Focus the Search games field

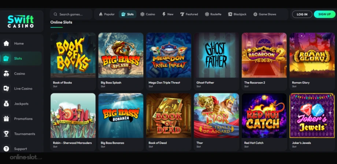[x=71, y=14]
